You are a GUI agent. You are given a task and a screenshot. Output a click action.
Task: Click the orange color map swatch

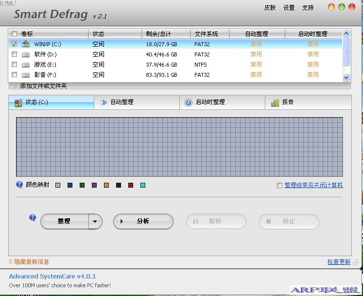(106, 185)
